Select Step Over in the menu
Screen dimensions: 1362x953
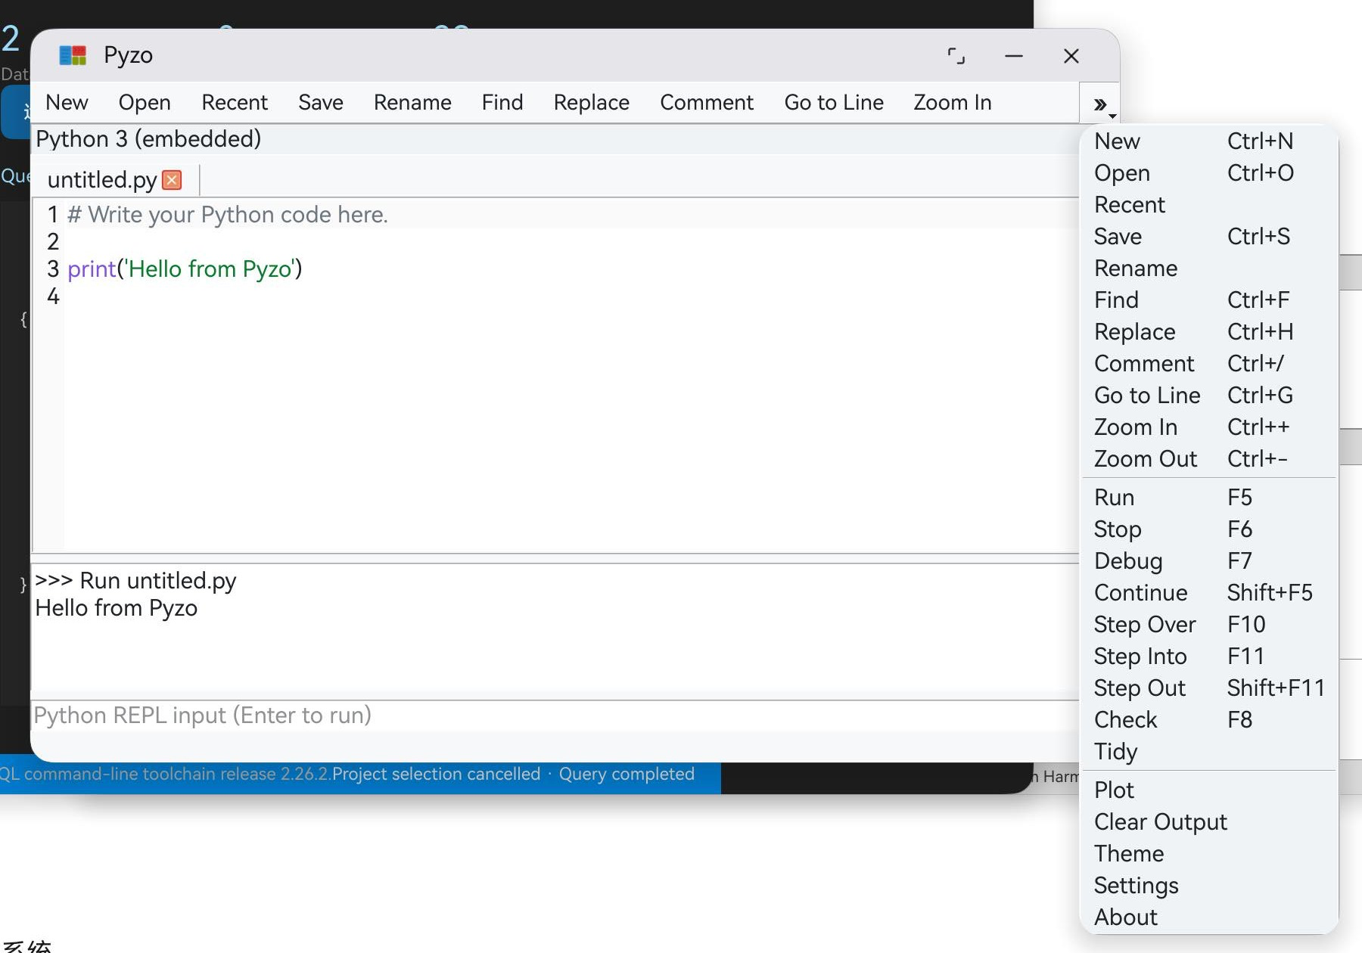coord(1209,625)
